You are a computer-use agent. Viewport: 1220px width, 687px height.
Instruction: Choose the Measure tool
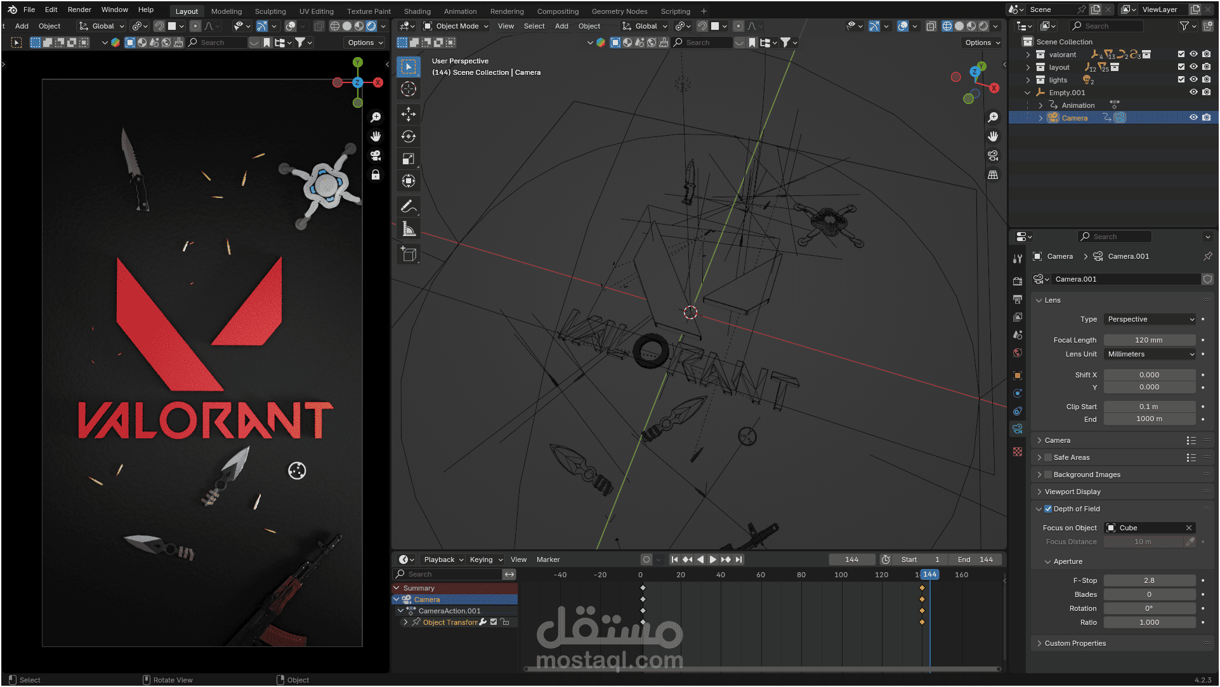tap(409, 229)
